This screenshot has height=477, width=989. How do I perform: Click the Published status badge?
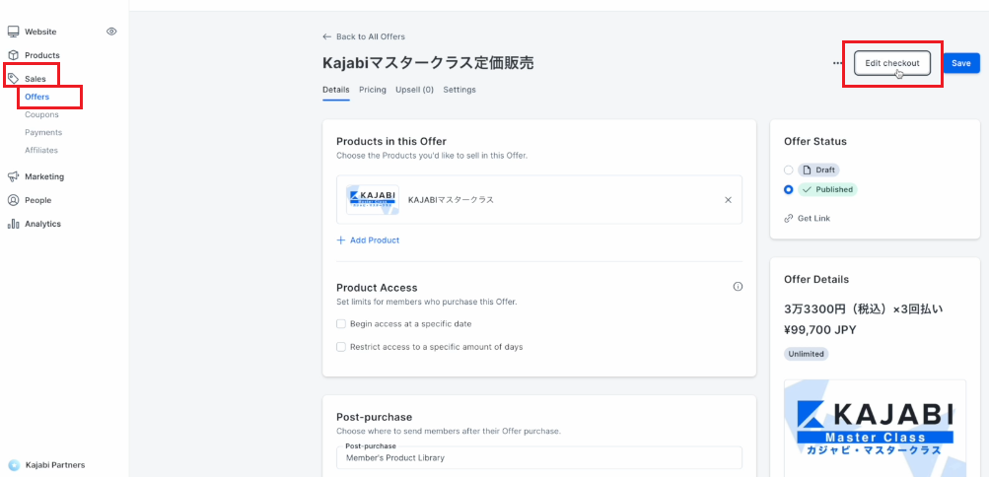(827, 189)
